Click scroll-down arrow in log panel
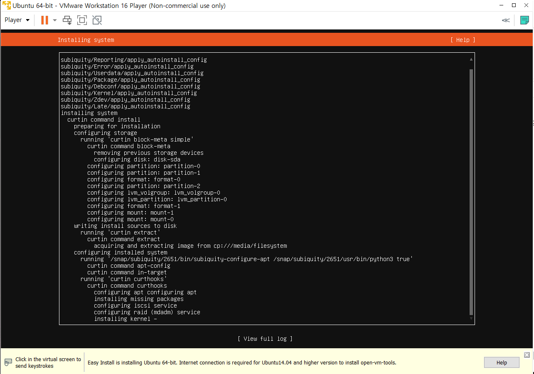This screenshot has width=534, height=374. (471, 318)
